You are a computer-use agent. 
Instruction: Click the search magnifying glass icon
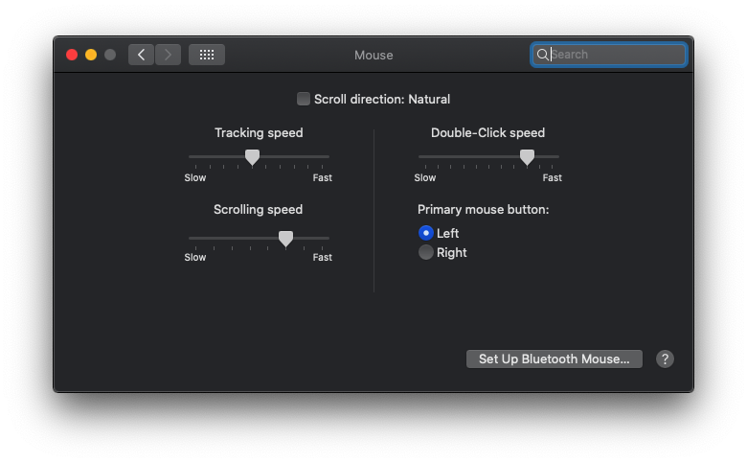coord(543,55)
